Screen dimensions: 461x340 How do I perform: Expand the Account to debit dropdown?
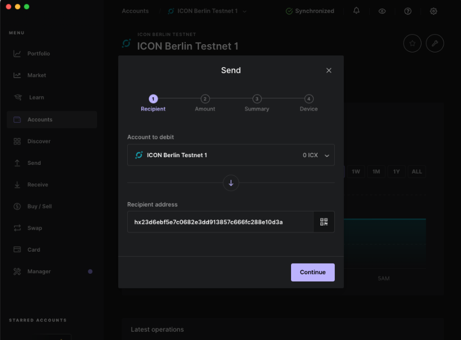(231, 155)
